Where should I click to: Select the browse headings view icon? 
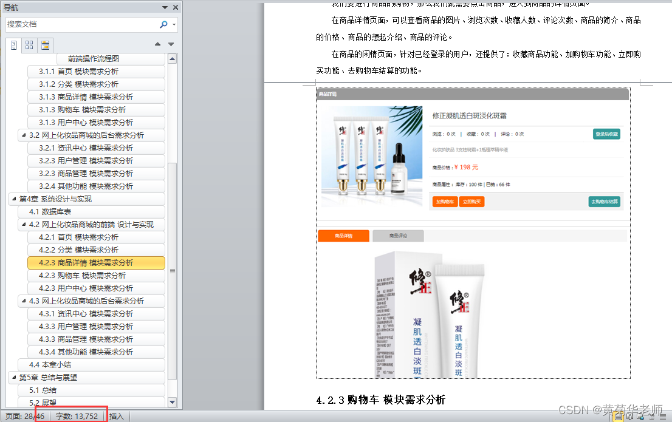point(13,44)
